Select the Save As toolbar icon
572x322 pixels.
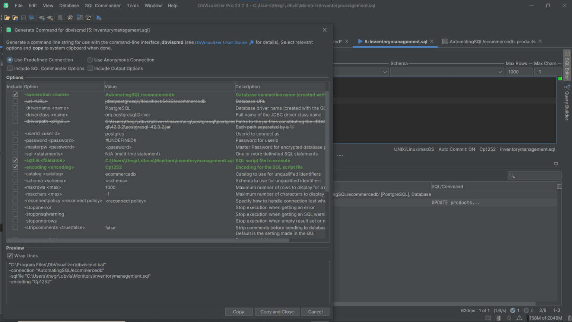32,17
